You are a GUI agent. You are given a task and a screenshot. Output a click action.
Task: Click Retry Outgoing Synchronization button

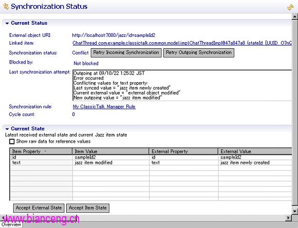(x=199, y=52)
